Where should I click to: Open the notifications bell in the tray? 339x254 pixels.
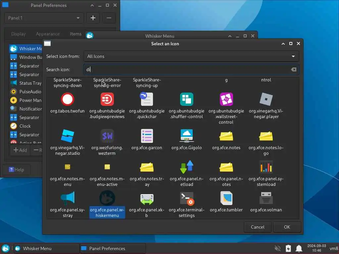(299, 248)
